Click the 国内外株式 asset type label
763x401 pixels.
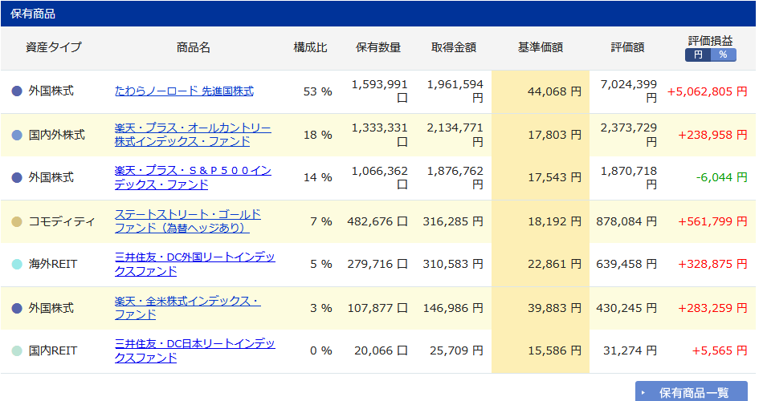57,135
